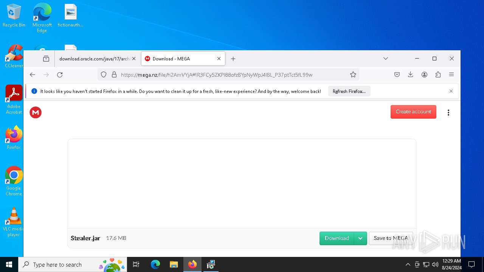Click the MEGA logo icon

36,113
